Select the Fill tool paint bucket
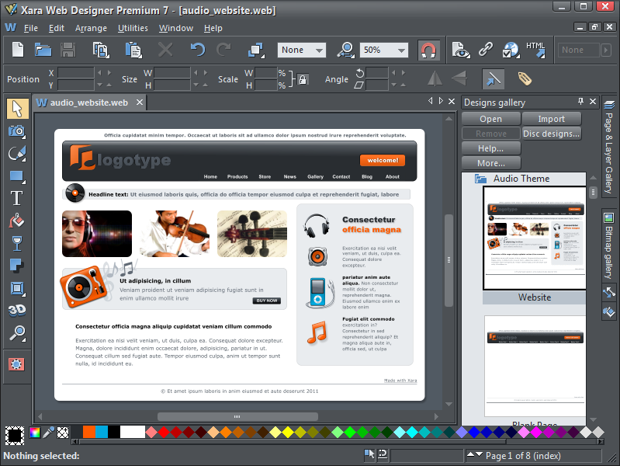620x466 pixels. pyautogui.click(x=17, y=221)
